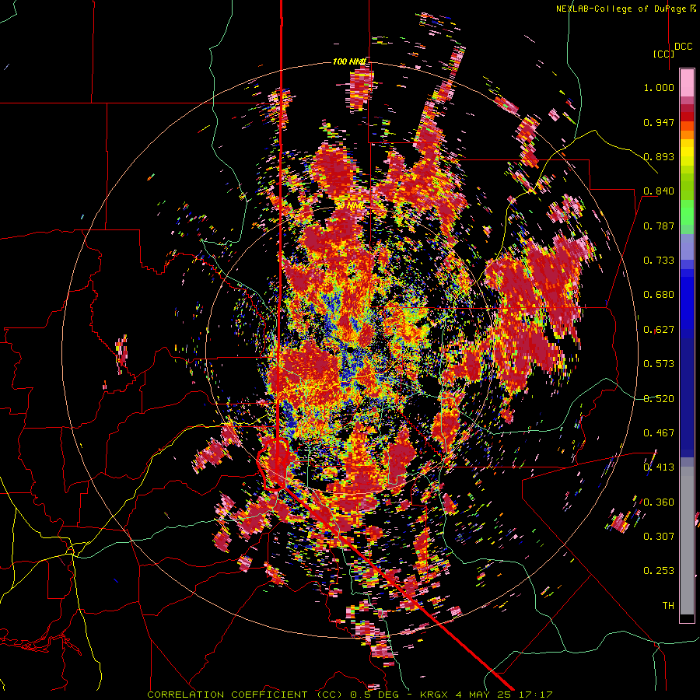The height and width of the screenshot is (700, 700).
Task: Select the 0.787 scale value
Action: tap(659, 226)
